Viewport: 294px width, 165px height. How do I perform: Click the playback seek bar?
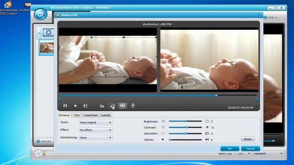coord(158,96)
